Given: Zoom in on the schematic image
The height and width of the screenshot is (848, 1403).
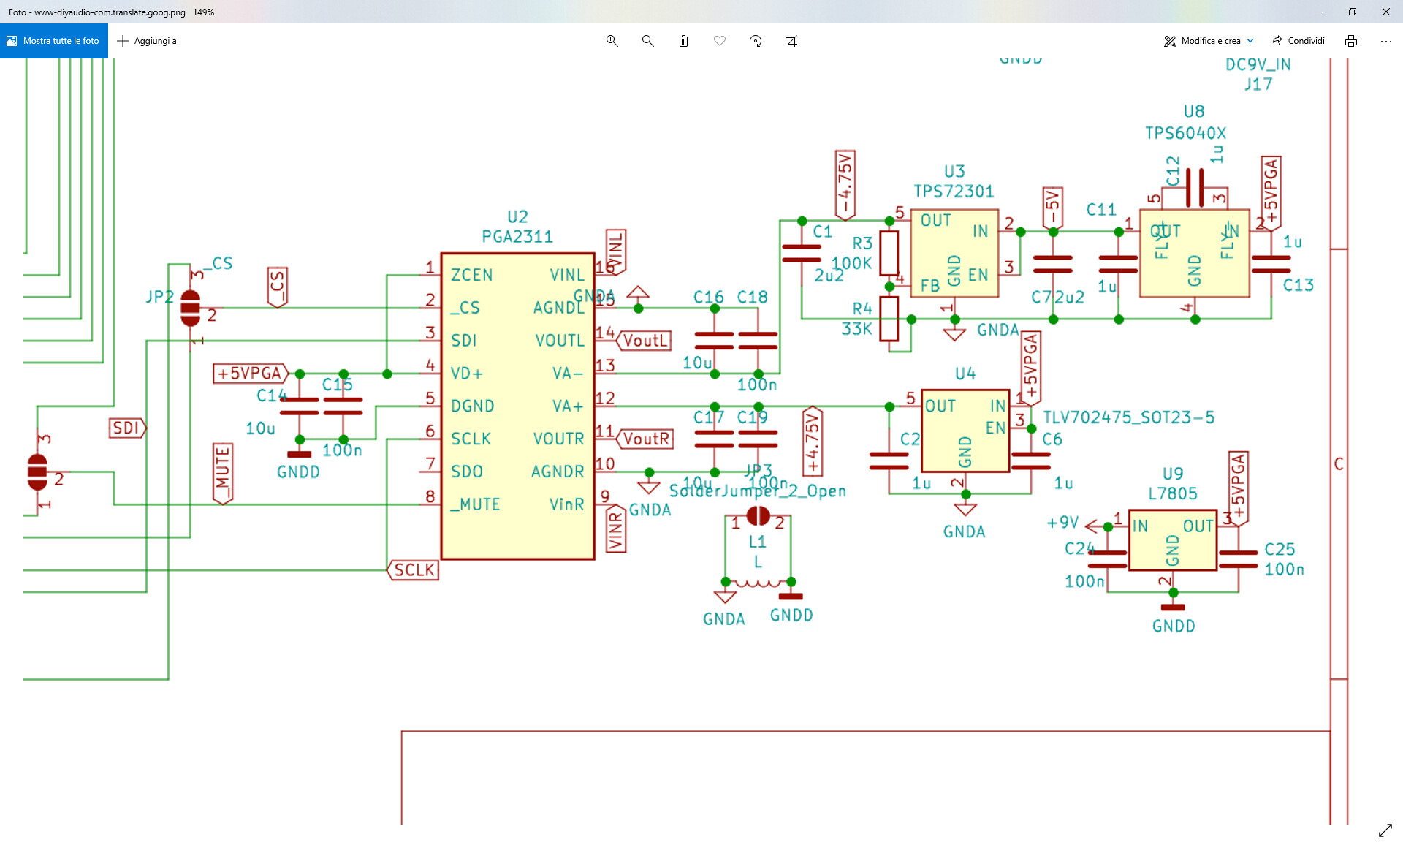Looking at the screenshot, I should point(612,41).
